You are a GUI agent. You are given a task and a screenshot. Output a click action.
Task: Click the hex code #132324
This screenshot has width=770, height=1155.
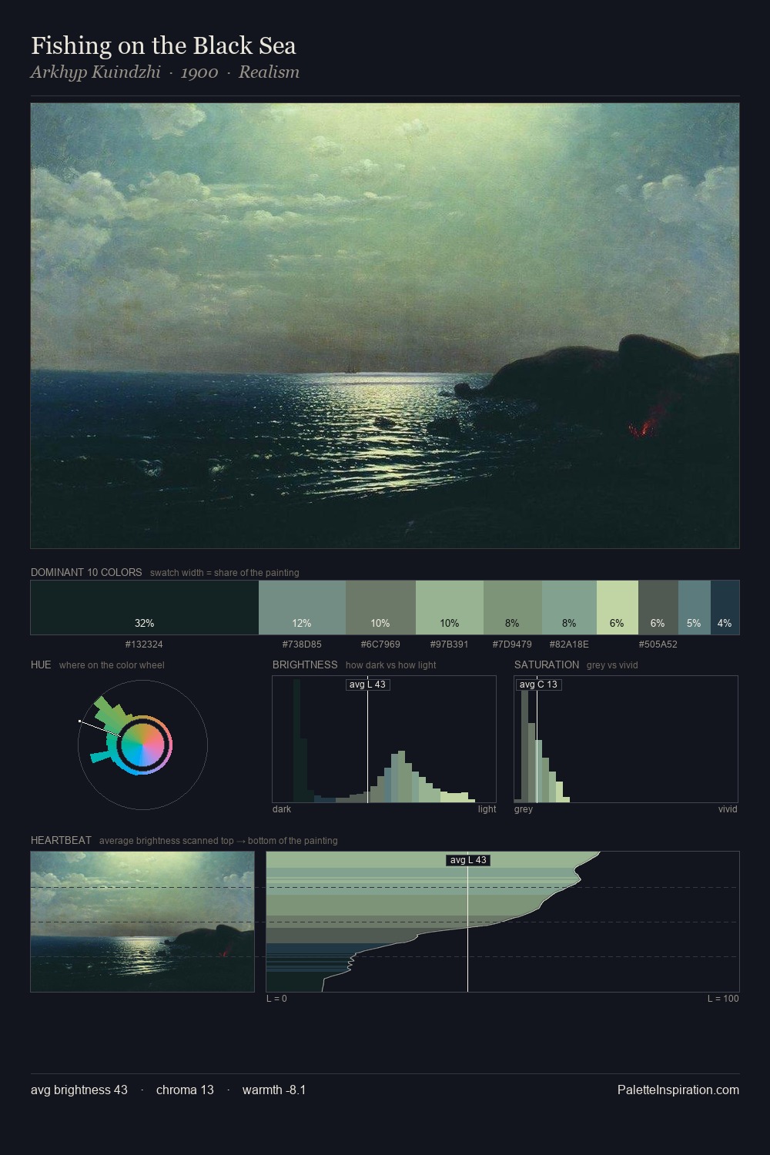click(x=144, y=644)
